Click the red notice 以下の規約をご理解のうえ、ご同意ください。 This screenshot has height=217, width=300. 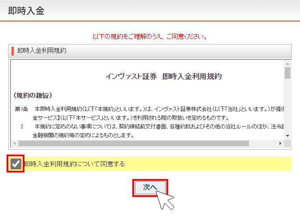(x=150, y=36)
